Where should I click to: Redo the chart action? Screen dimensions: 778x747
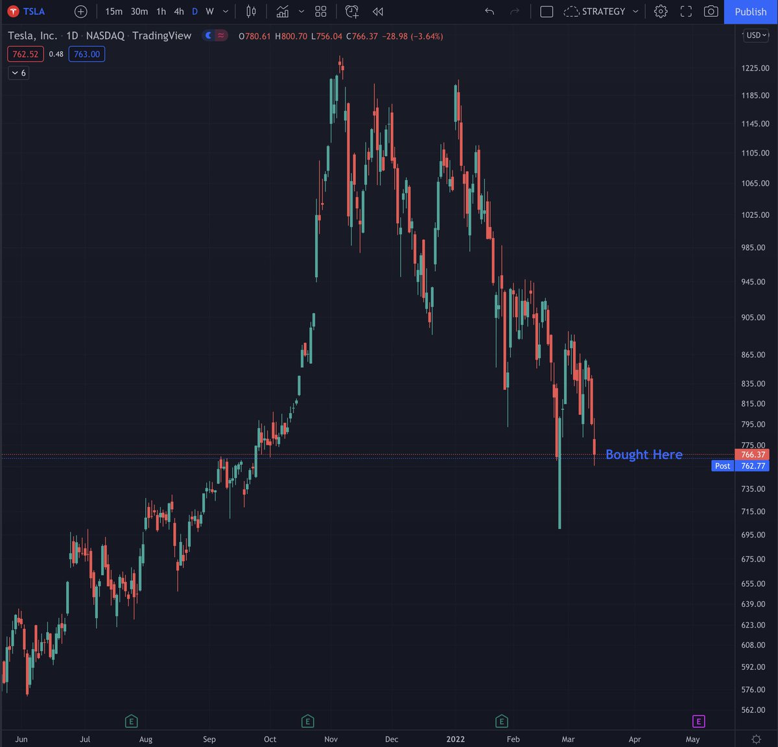click(x=515, y=11)
